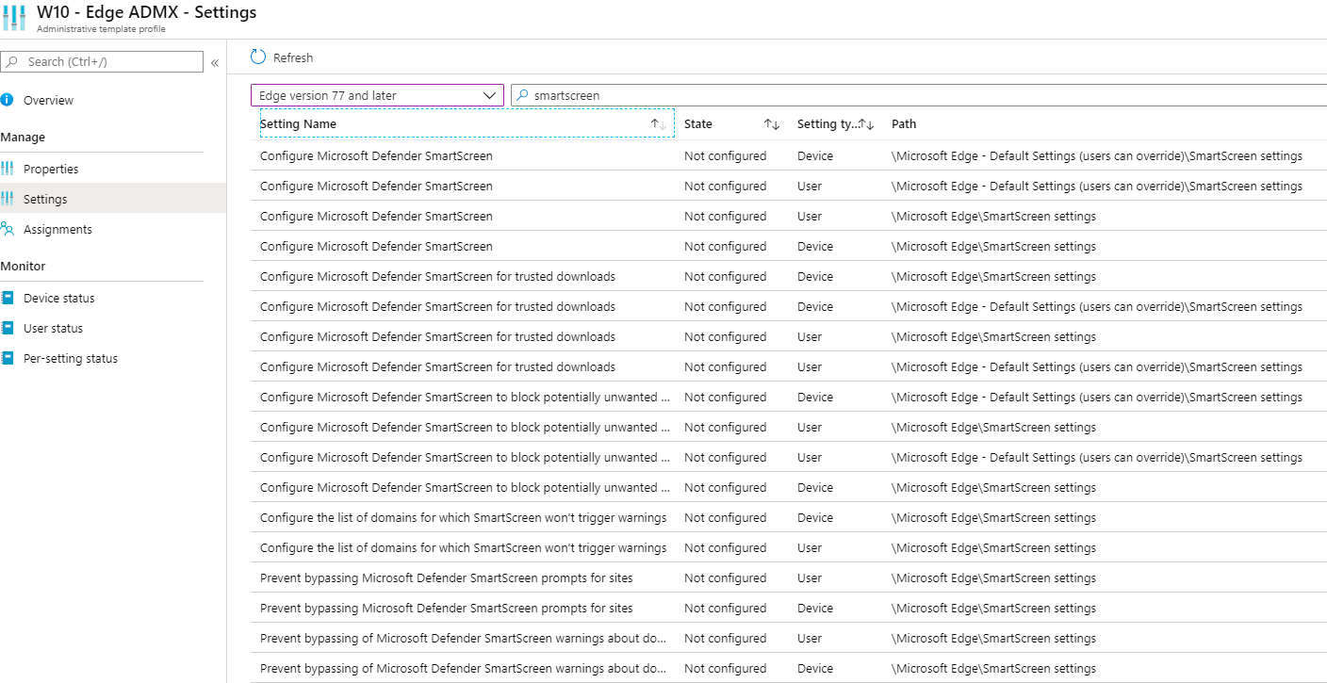Screen dimensions: 1327x683
Task: Open first 'block potentially unwanted' setting row
Action: tap(789, 397)
